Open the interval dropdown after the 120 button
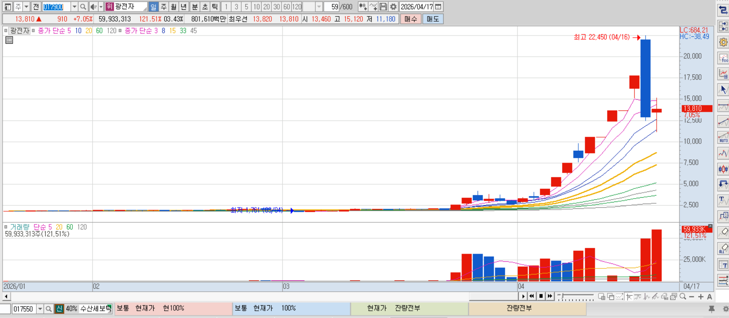729x318 pixels. coord(319,7)
